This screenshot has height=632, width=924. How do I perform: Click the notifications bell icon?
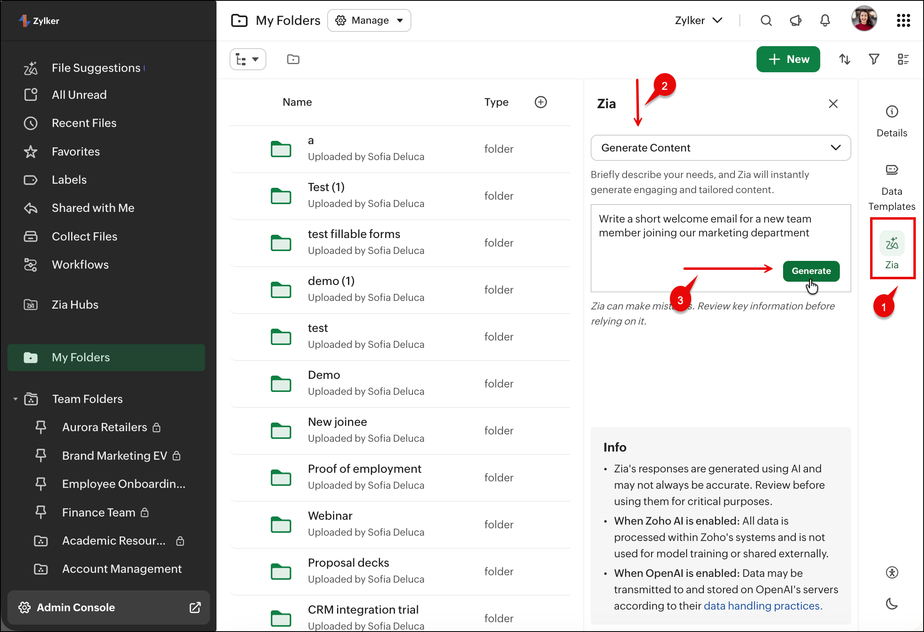coord(825,20)
